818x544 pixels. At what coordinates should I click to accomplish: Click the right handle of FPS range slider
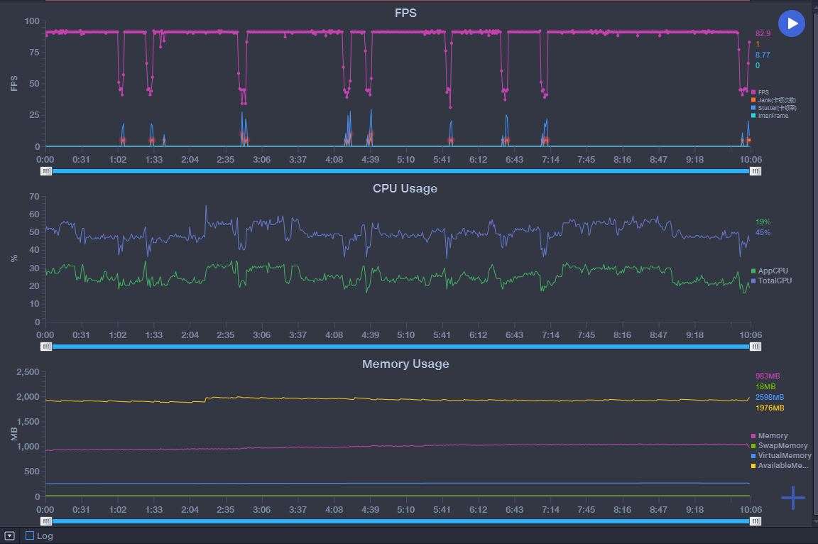756,171
